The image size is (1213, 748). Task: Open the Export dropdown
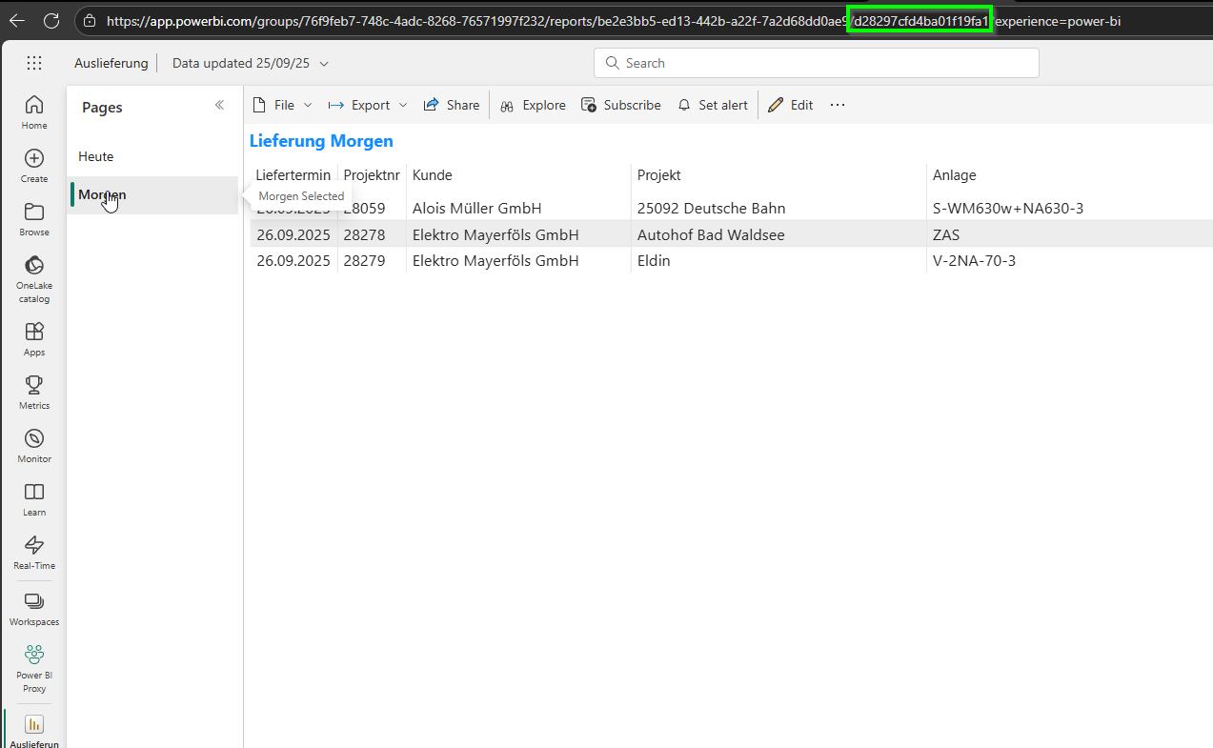tap(368, 105)
